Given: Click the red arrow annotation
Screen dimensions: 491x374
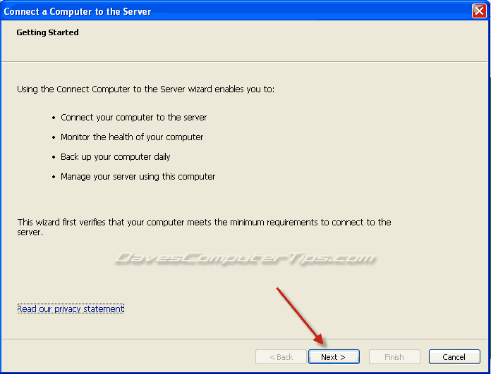Looking at the screenshot, I should point(300,316).
